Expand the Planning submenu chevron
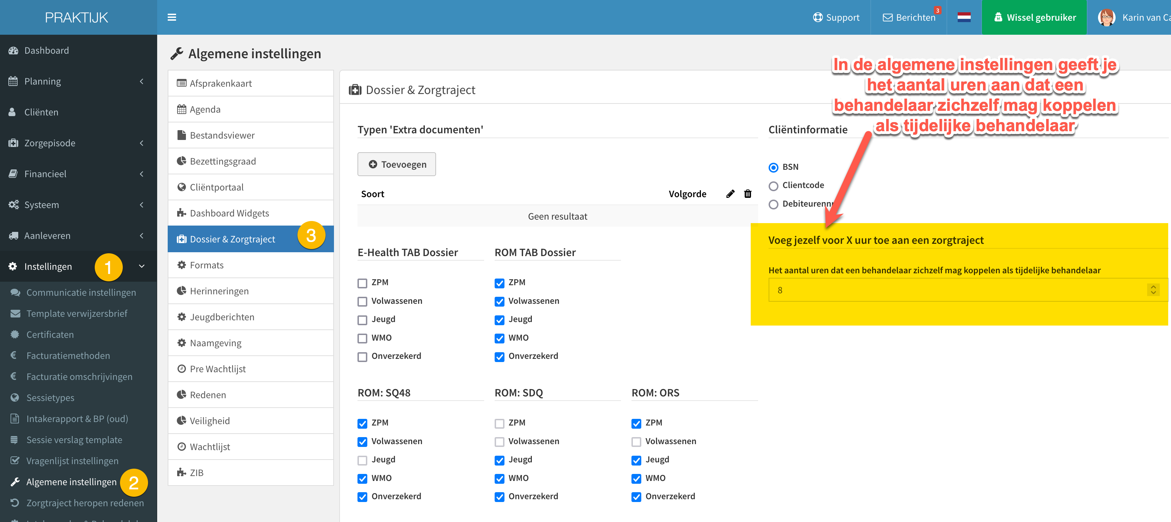1171x522 pixels. (x=141, y=81)
